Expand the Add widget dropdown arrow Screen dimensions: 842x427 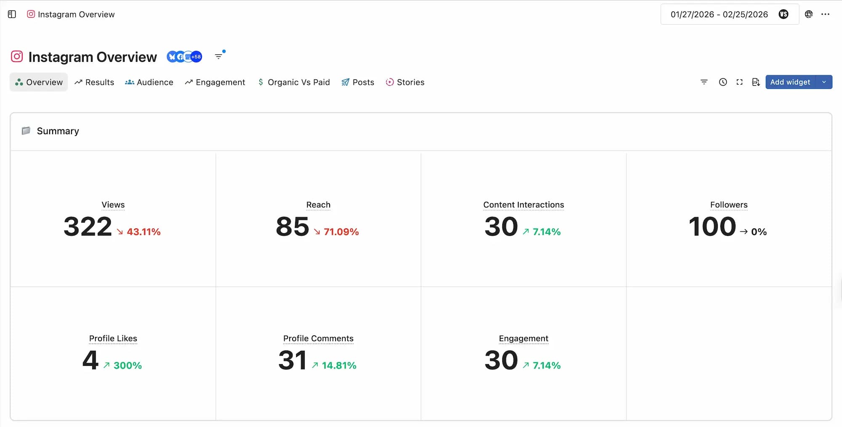824,82
